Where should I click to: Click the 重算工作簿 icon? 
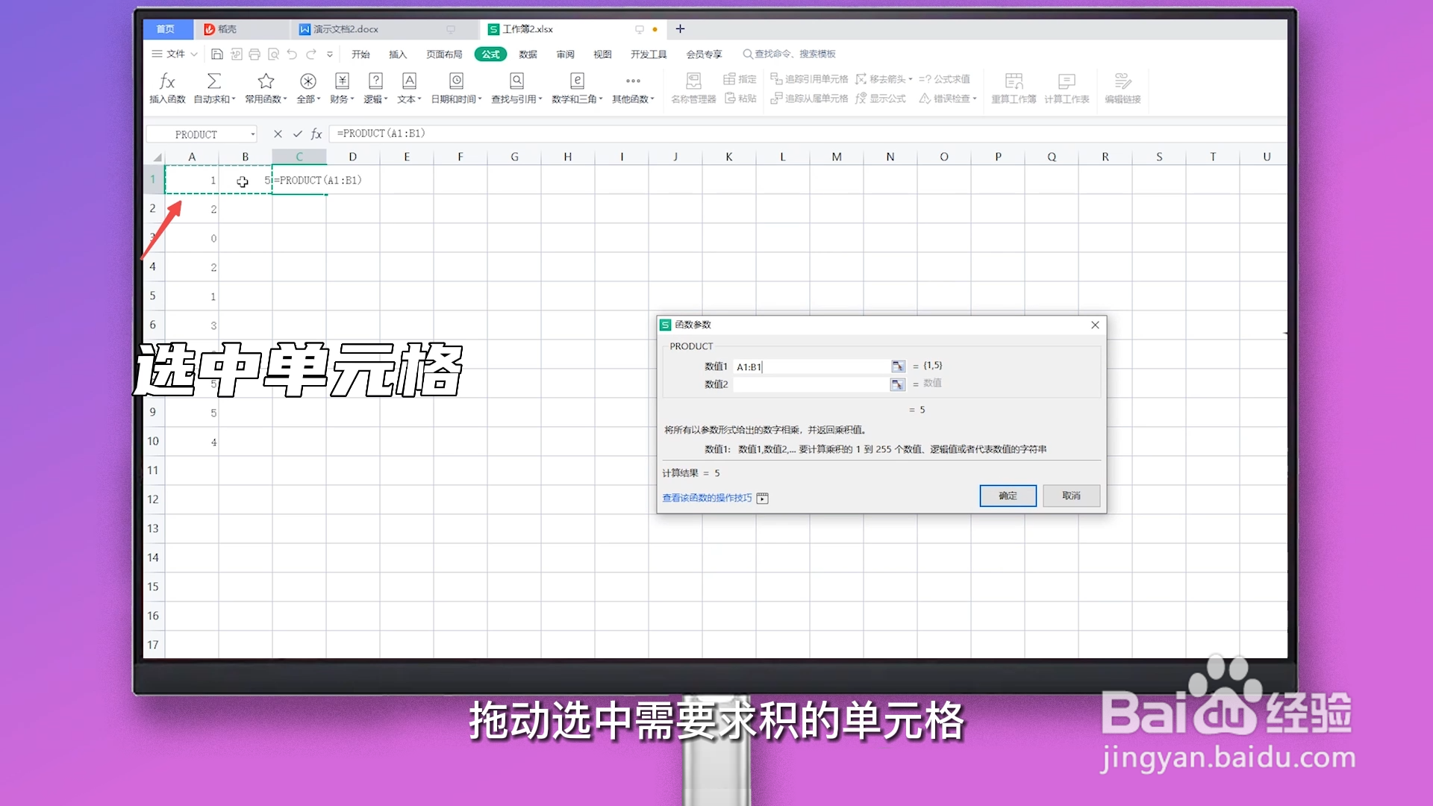[x=1014, y=88]
